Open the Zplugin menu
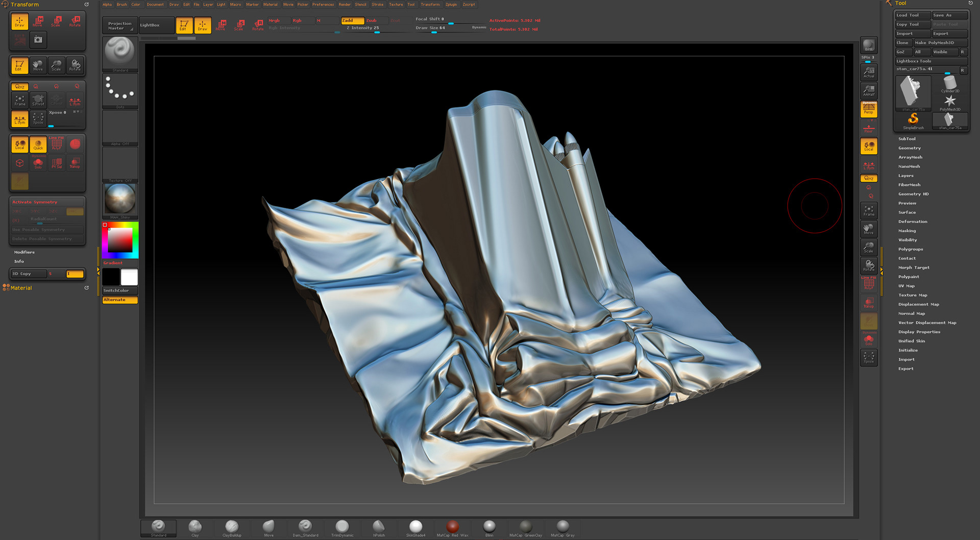 (451, 5)
